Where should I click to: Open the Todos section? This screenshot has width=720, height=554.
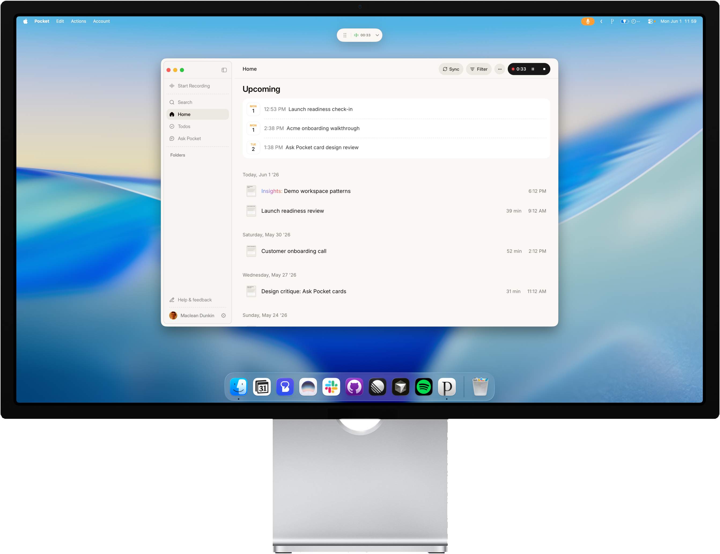[197, 126]
